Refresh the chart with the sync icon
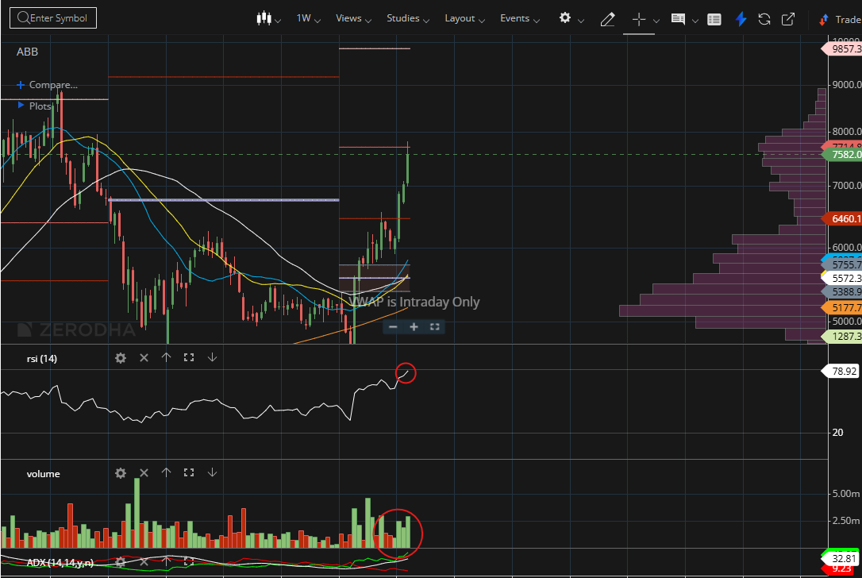The width and height of the screenshot is (862, 578). (x=764, y=19)
